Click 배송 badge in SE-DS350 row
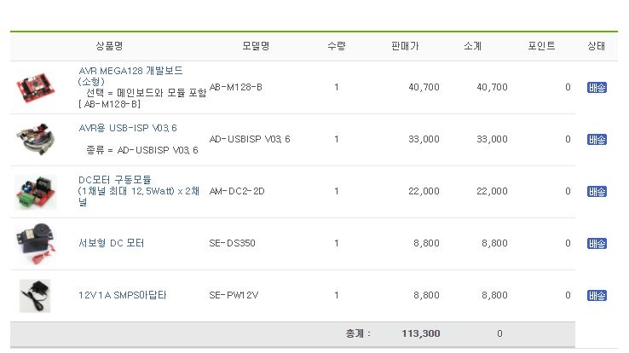The image size is (629, 353). coord(597,244)
